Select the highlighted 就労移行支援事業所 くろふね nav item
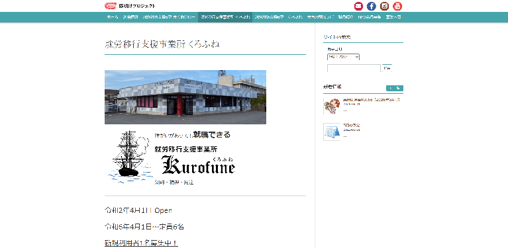This screenshot has height=248, width=508. coord(225,17)
